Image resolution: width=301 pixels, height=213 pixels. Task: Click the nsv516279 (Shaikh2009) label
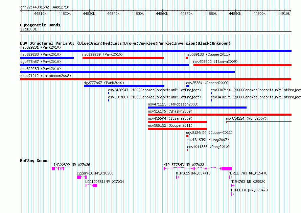pos(170,111)
